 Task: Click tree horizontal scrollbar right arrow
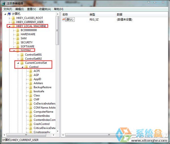point(54,135)
